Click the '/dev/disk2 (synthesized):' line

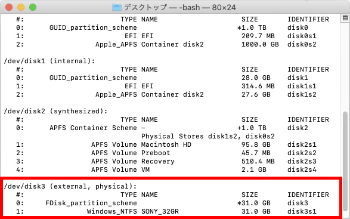pos(55,111)
